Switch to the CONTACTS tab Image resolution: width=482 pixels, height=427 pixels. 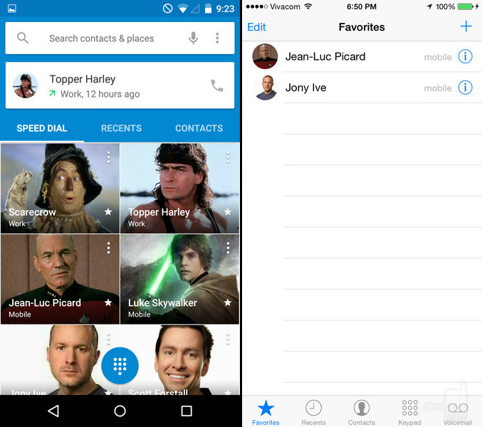(x=199, y=128)
